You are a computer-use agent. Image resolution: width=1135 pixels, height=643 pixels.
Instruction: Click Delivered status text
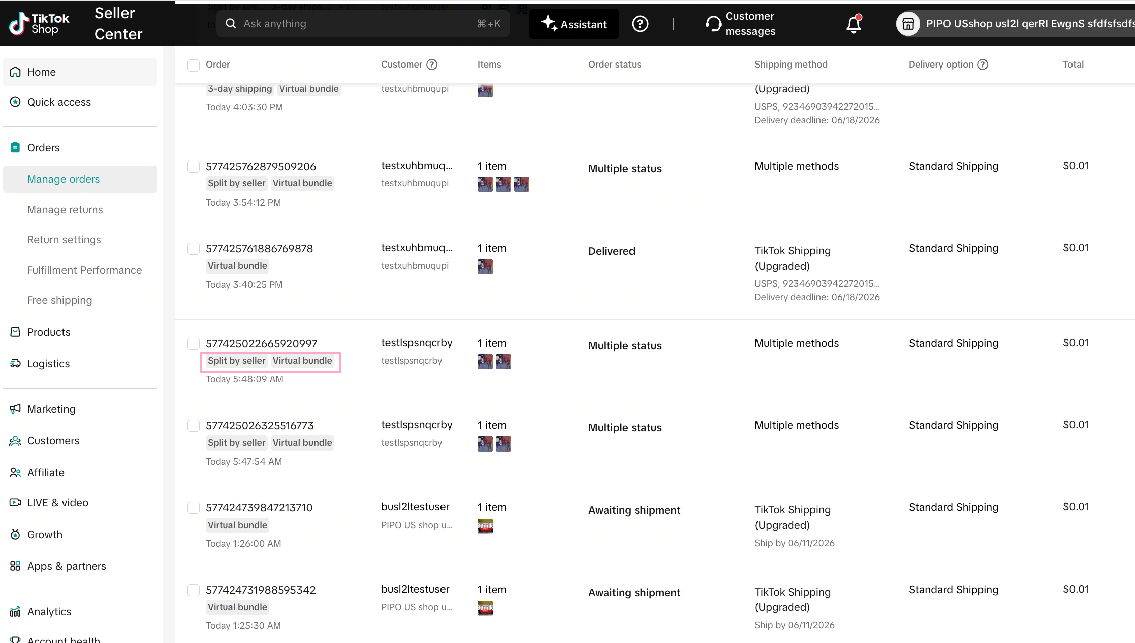pyautogui.click(x=611, y=251)
